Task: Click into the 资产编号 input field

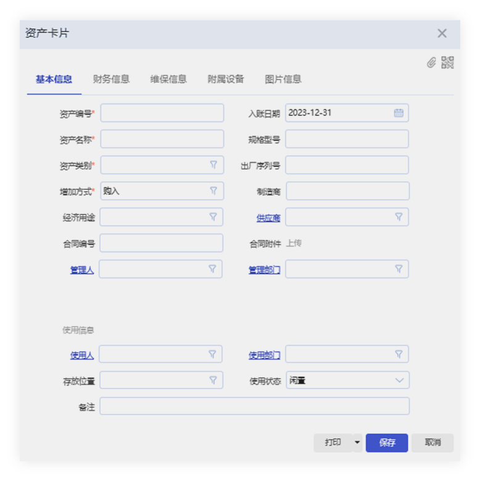Action: tap(162, 113)
